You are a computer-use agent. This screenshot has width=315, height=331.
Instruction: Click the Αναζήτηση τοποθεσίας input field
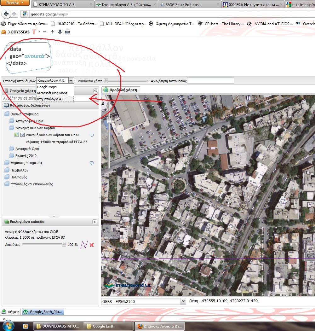[x=211, y=81]
